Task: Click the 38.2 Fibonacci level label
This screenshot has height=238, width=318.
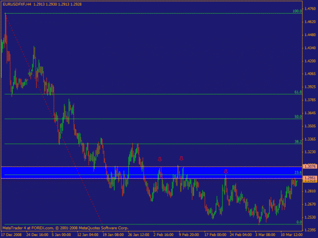Action: click(298, 142)
